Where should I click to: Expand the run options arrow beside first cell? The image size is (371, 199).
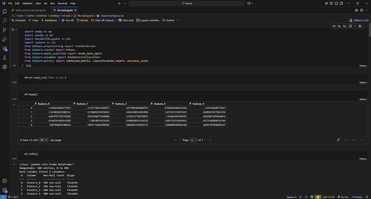[17, 29]
